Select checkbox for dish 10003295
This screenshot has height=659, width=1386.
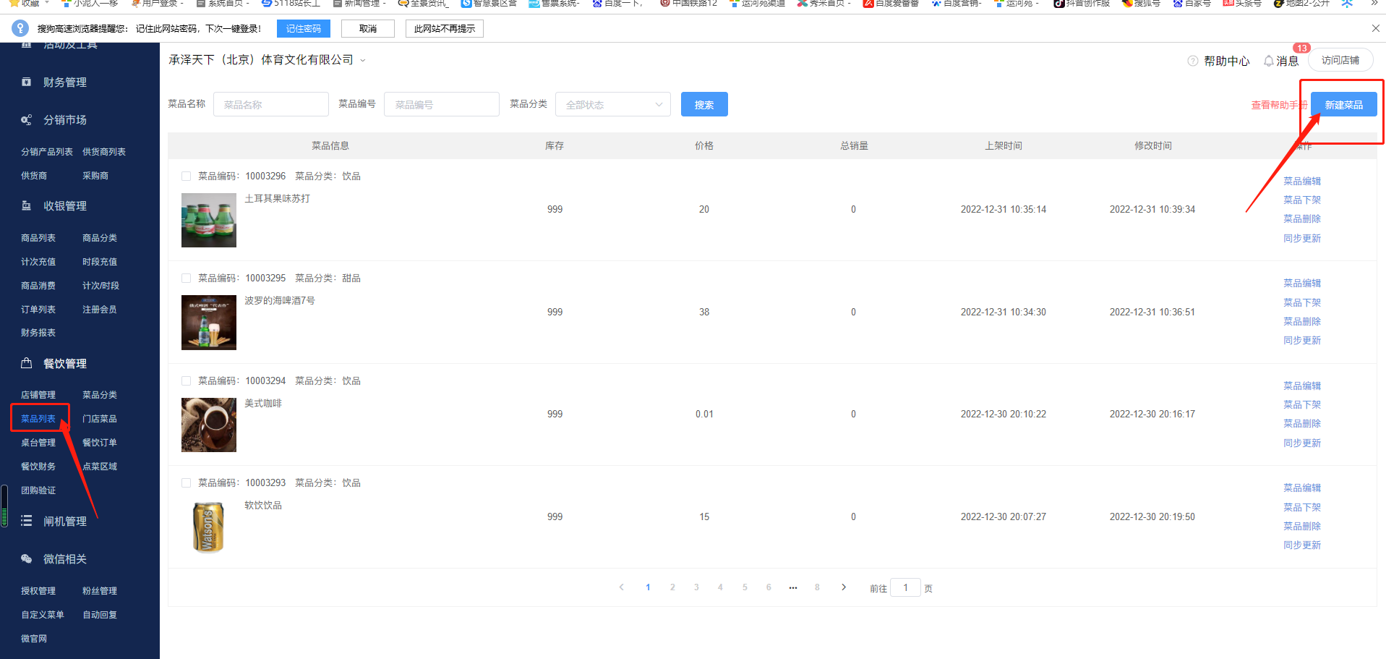[x=186, y=279]
